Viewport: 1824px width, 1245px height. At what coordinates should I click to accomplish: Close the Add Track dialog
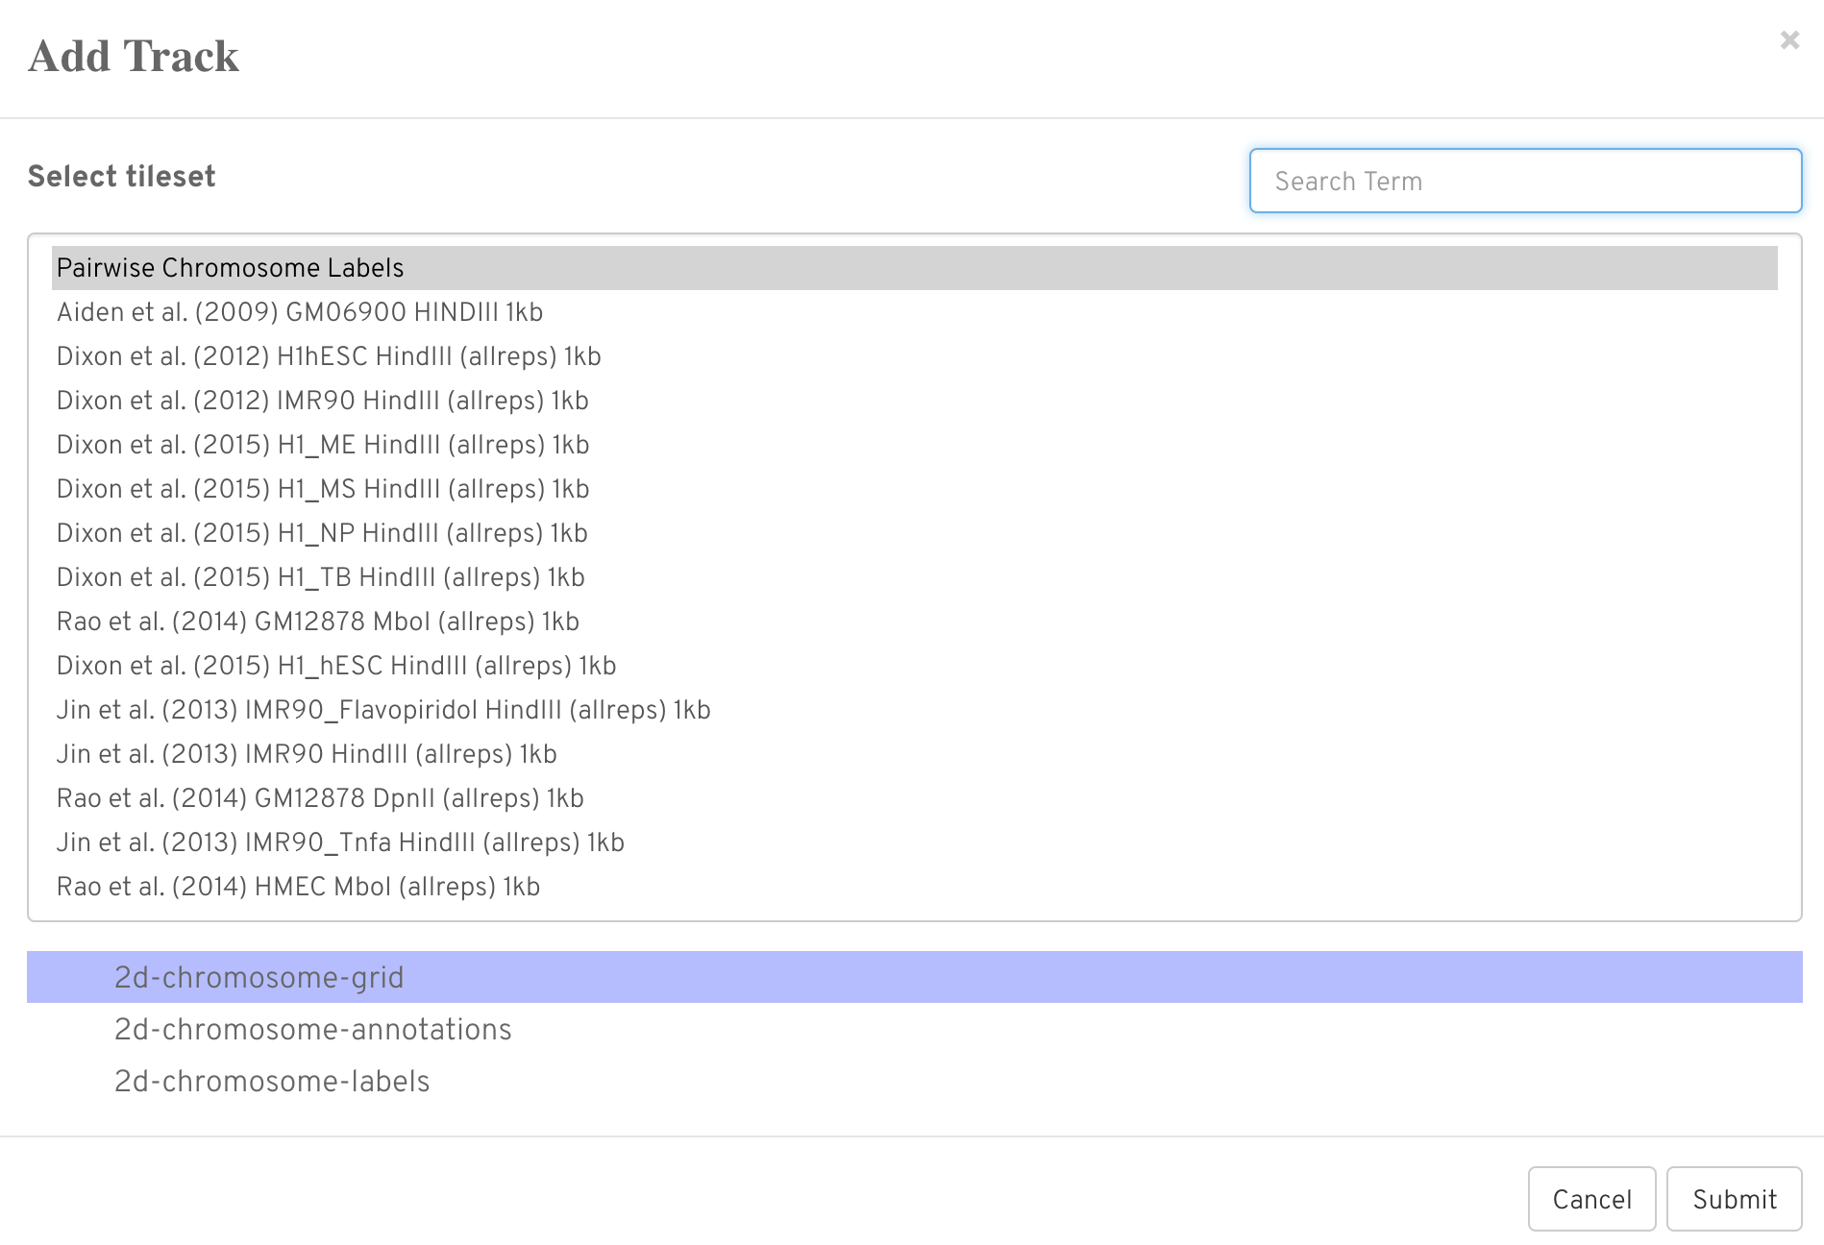1789,40
